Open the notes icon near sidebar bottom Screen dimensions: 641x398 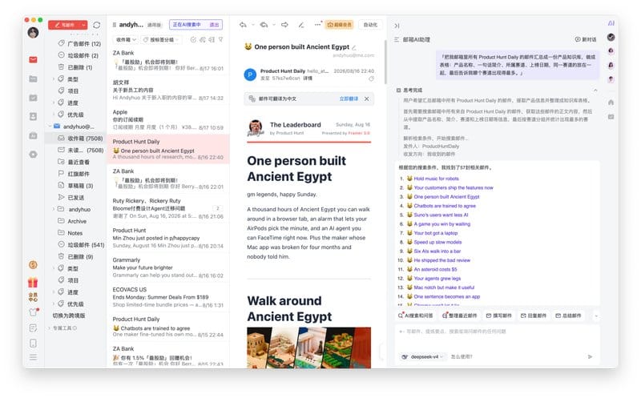tap(33, 328)
